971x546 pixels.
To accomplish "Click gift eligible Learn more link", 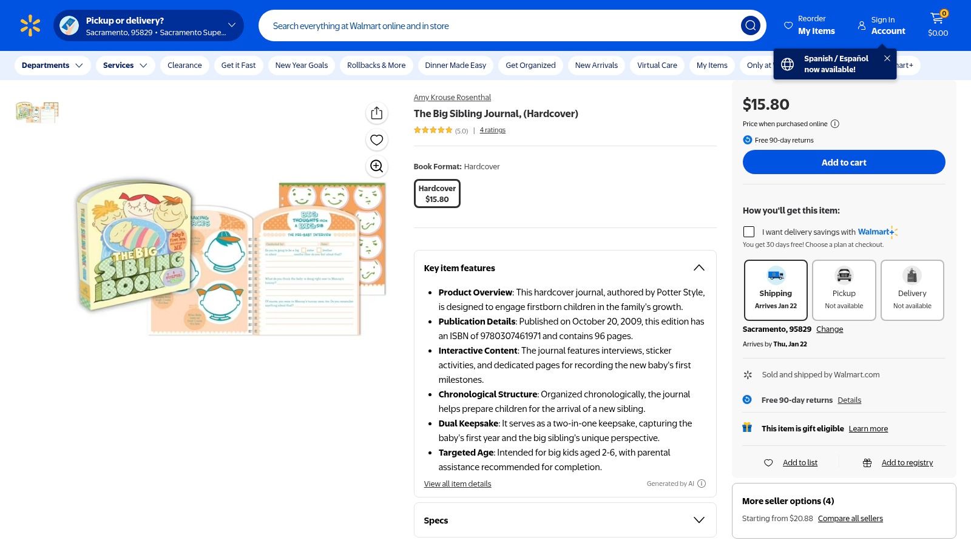I will pos(868,428).
